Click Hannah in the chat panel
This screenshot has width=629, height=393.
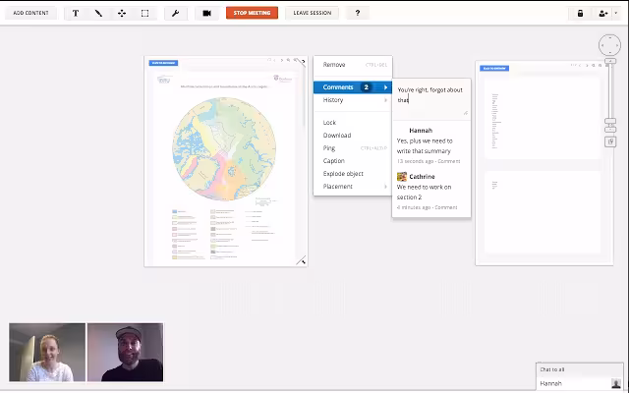tap(550, 383)
